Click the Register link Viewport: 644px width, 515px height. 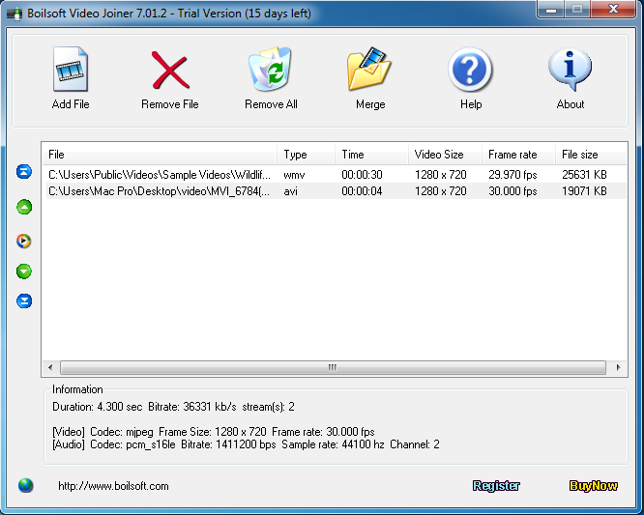496,485
